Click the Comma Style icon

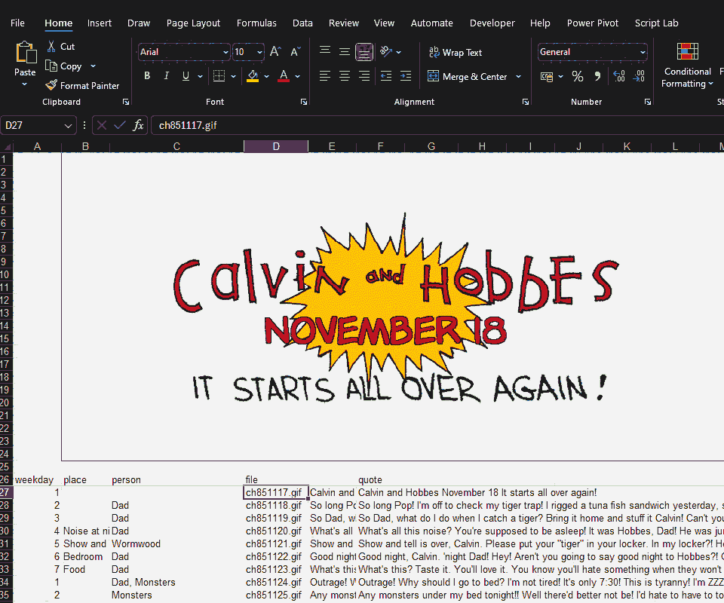[597, 77]
